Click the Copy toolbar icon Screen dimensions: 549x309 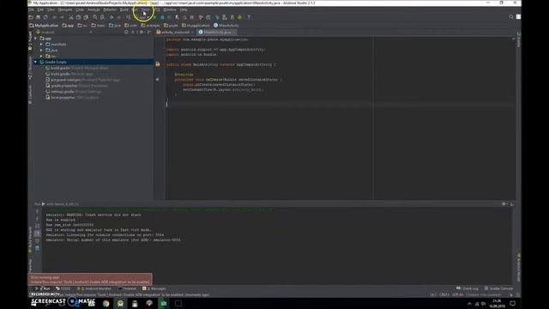coord(78,17)
